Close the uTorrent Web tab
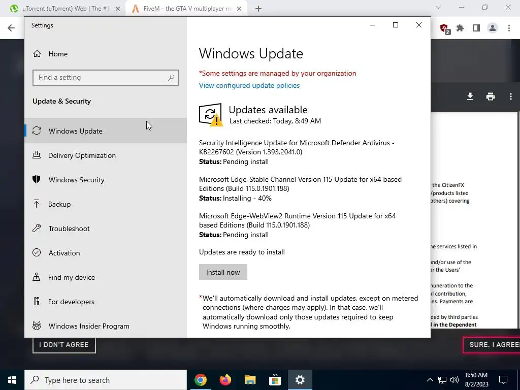This screenshot has height=390, width=520. pyautogui.click(x=118, y=9)
